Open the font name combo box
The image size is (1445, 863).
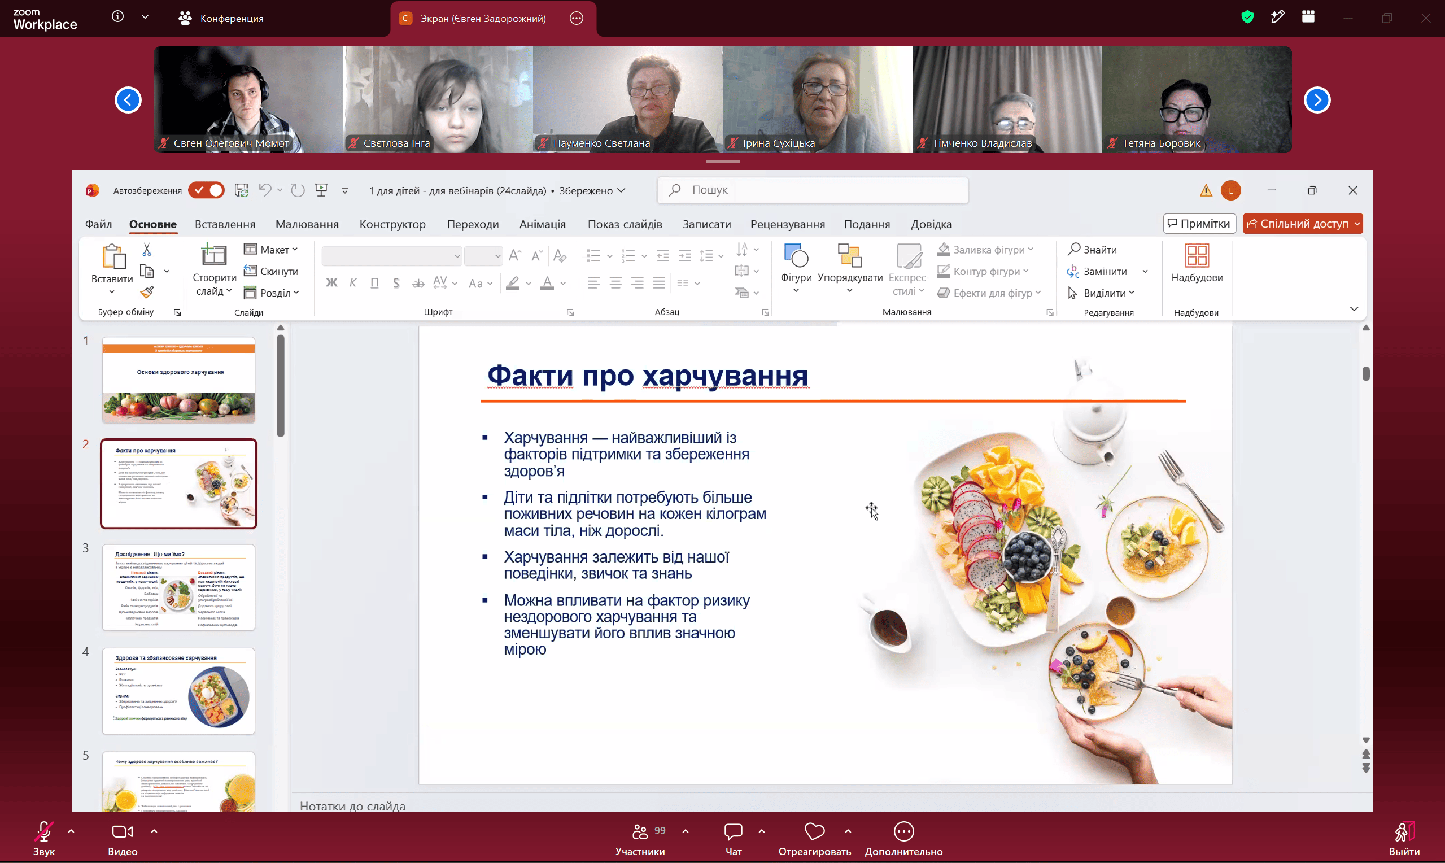pos(392,256)
